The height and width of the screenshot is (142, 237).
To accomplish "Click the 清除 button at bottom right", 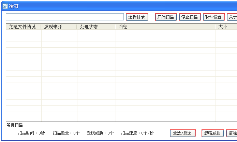I will (232, 133).
